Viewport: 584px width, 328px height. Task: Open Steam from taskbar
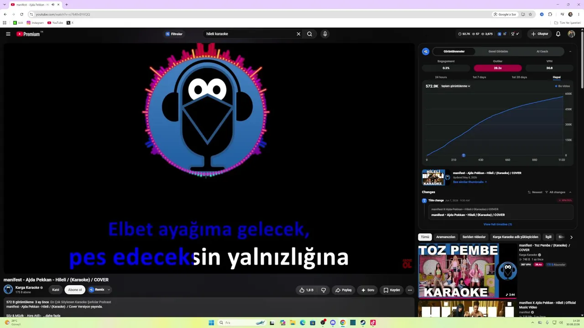click(x=363, y=323)
